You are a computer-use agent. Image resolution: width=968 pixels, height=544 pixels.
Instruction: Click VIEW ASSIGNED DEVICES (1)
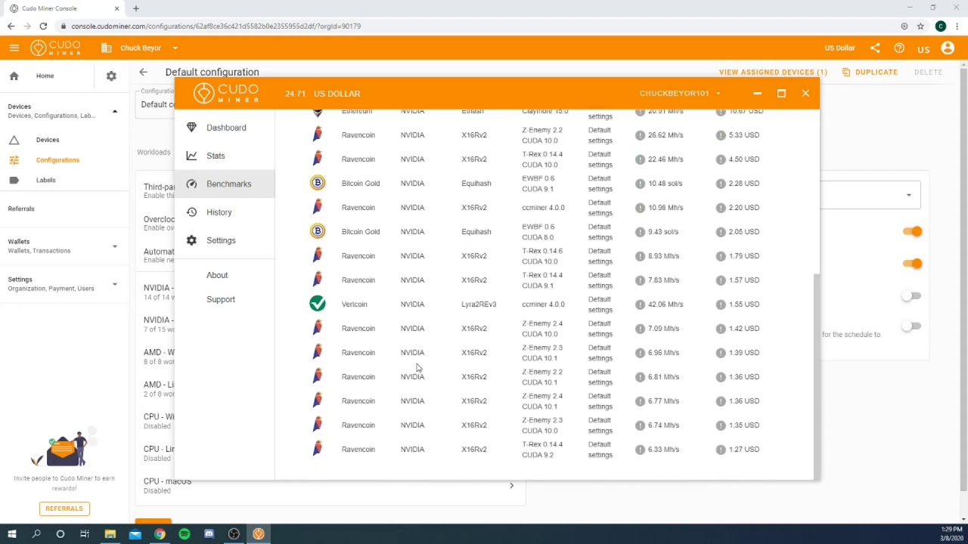pos(773,73)
